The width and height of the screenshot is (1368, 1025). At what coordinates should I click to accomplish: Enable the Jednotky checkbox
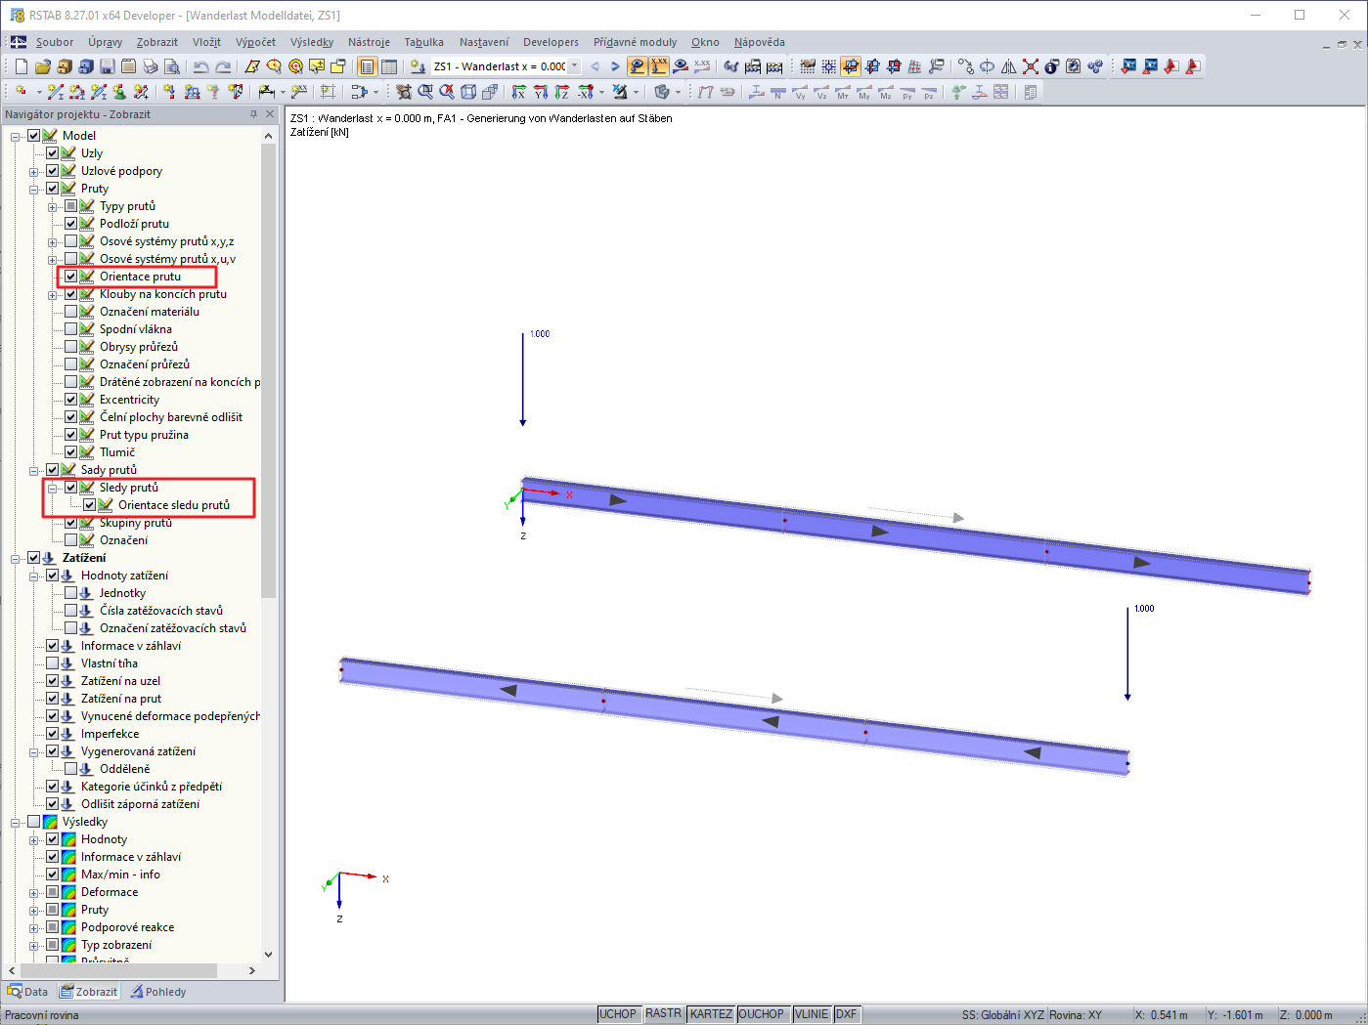(71, 593)
